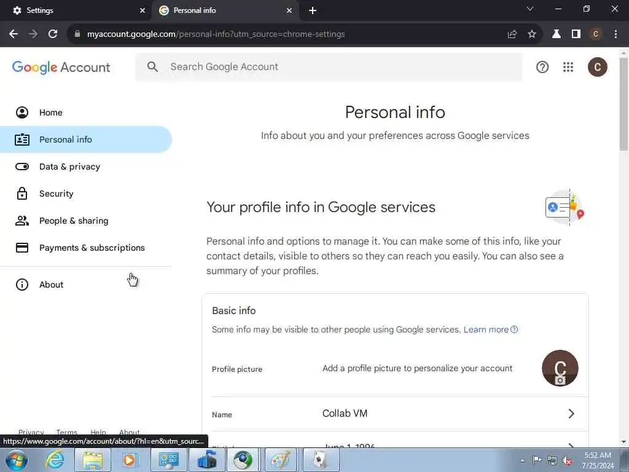The image size is (629, 472).
Task: Click the muted volume tray icon
Action: (567, 460)
